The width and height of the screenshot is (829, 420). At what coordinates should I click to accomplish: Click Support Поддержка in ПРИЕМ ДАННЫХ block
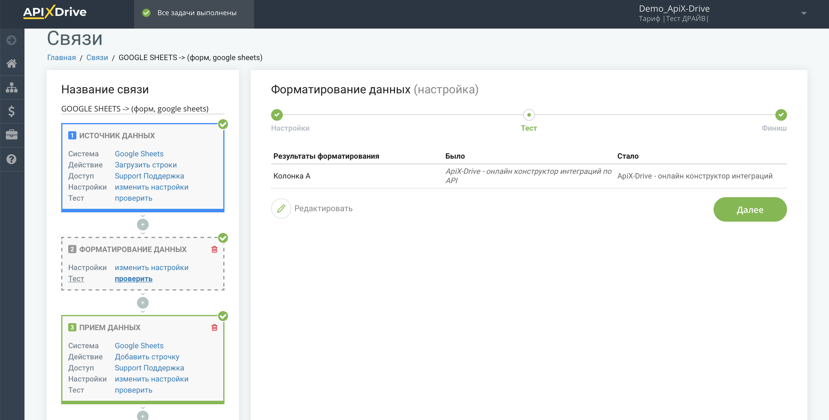point(149,368)
